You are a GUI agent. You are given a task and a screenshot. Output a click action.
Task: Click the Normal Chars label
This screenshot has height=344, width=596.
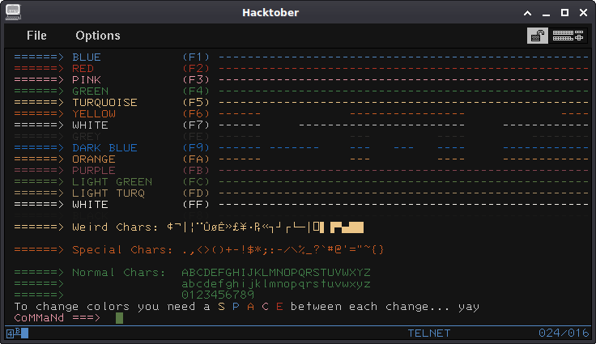pyautogui.click(x=119, y=273)
